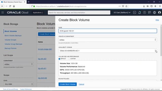
Task: Open the browser downloads icon
Action: (x=144, y=6)
